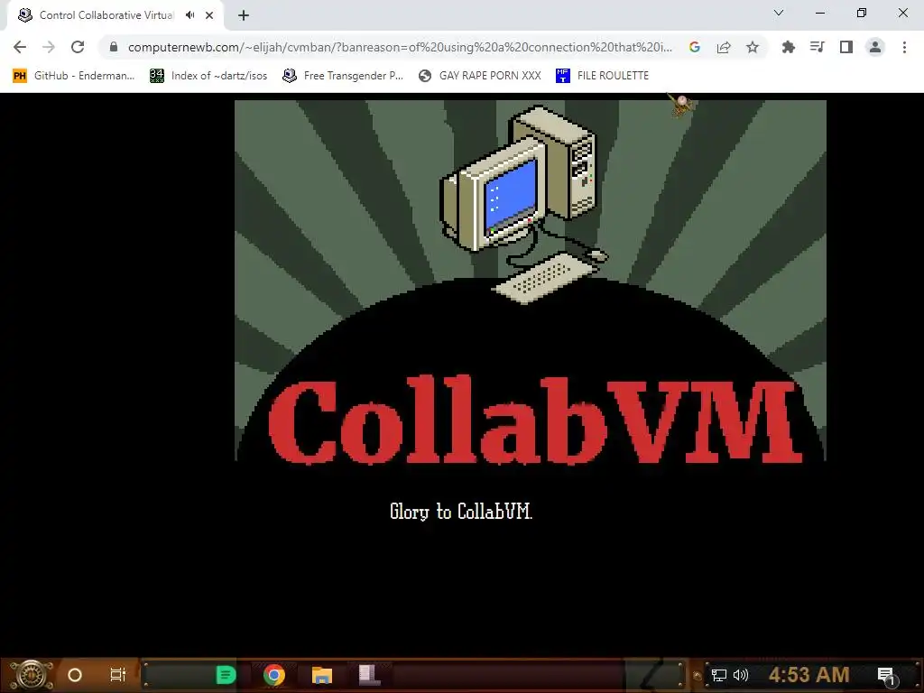This screenshot has height=693, width=924.
Task: Open the notification center icon
Action: pyautogui.click(x=886, y=675)
